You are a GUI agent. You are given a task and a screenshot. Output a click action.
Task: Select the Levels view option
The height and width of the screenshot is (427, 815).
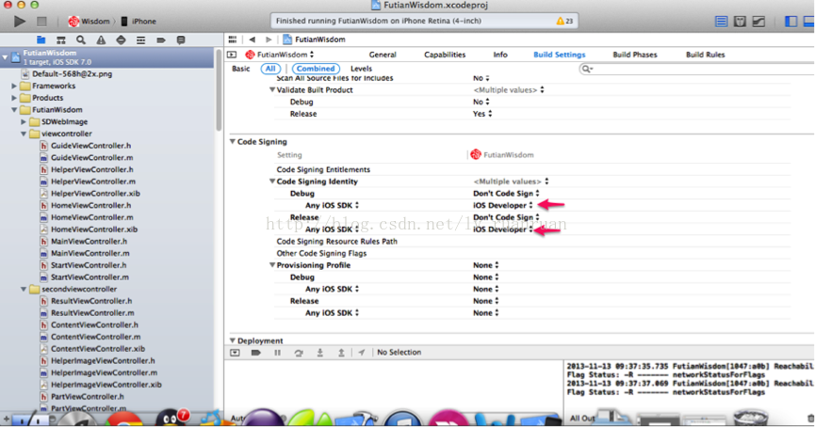361,69
